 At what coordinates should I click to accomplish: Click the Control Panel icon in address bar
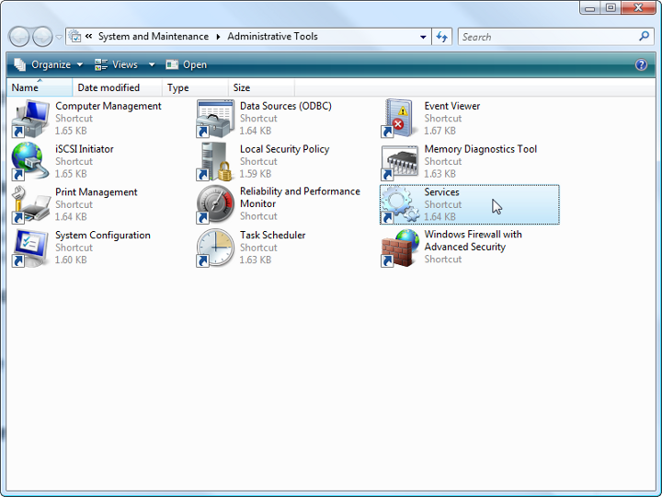point(74,36)
